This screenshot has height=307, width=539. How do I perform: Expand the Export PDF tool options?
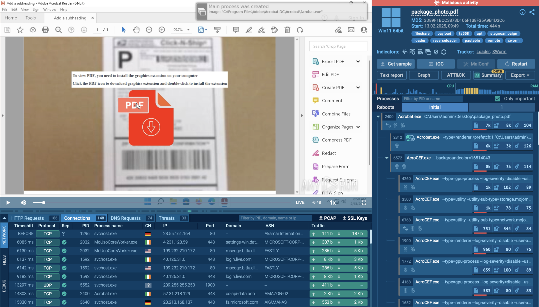point(358,61)
